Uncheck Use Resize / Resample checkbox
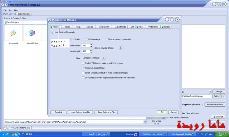The height and width of the screenshot is (137, 229). pos(53,32)
